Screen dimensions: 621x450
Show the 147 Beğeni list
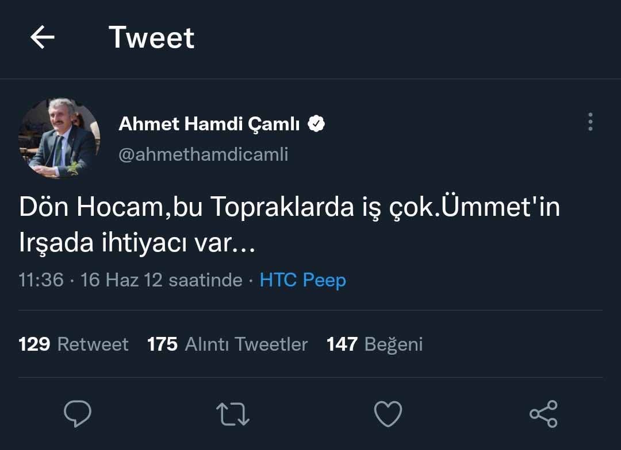tap(374, 344)
